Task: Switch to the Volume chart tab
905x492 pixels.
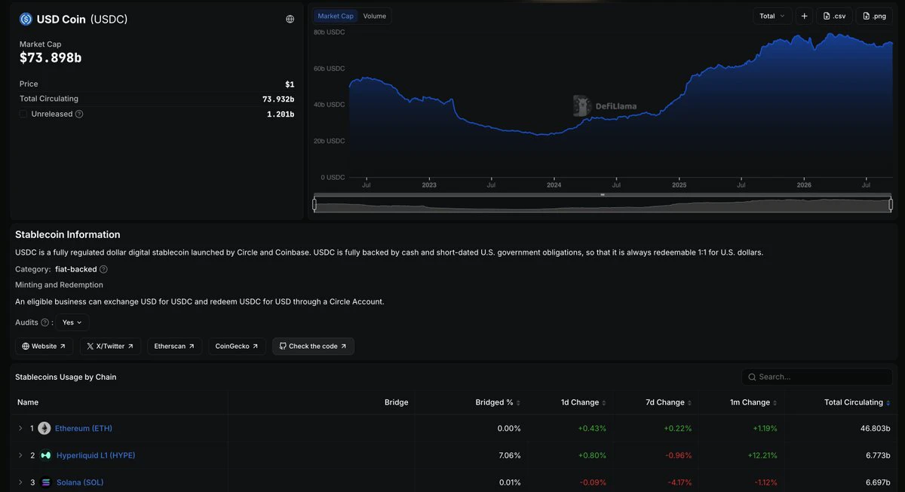Action: pos(375,16)
